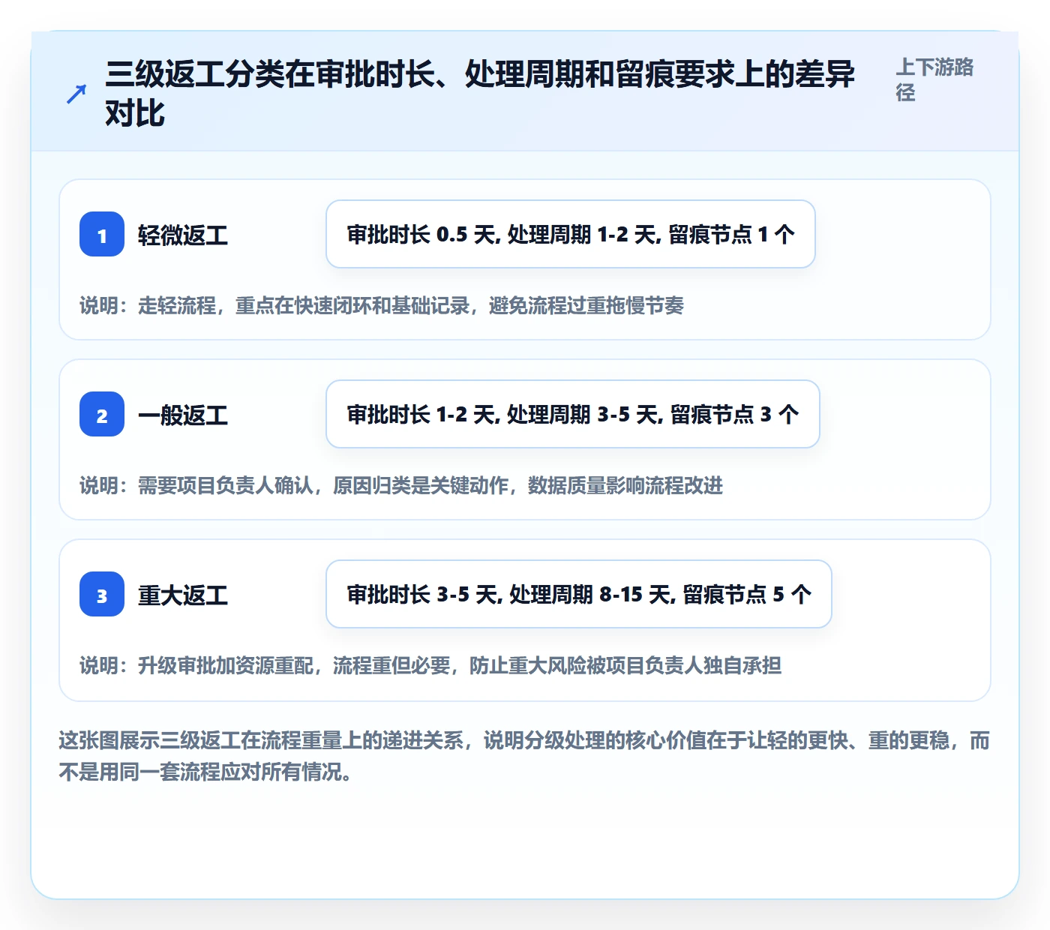Screen dimensions: 1050x930
Task: Click the number 2 badge for 一般返工
Action: (x=102, y=414)
